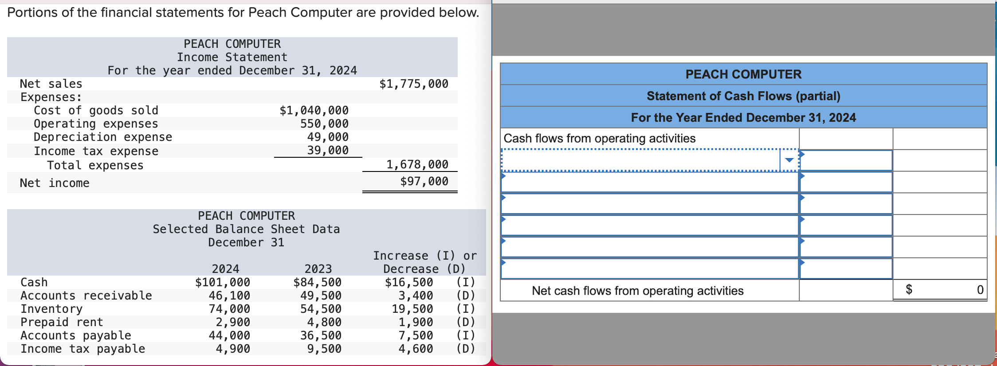Click the net cash flows total cell showing 0

940,290
